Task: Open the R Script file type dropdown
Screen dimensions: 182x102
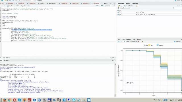Action: click(113, 58)
